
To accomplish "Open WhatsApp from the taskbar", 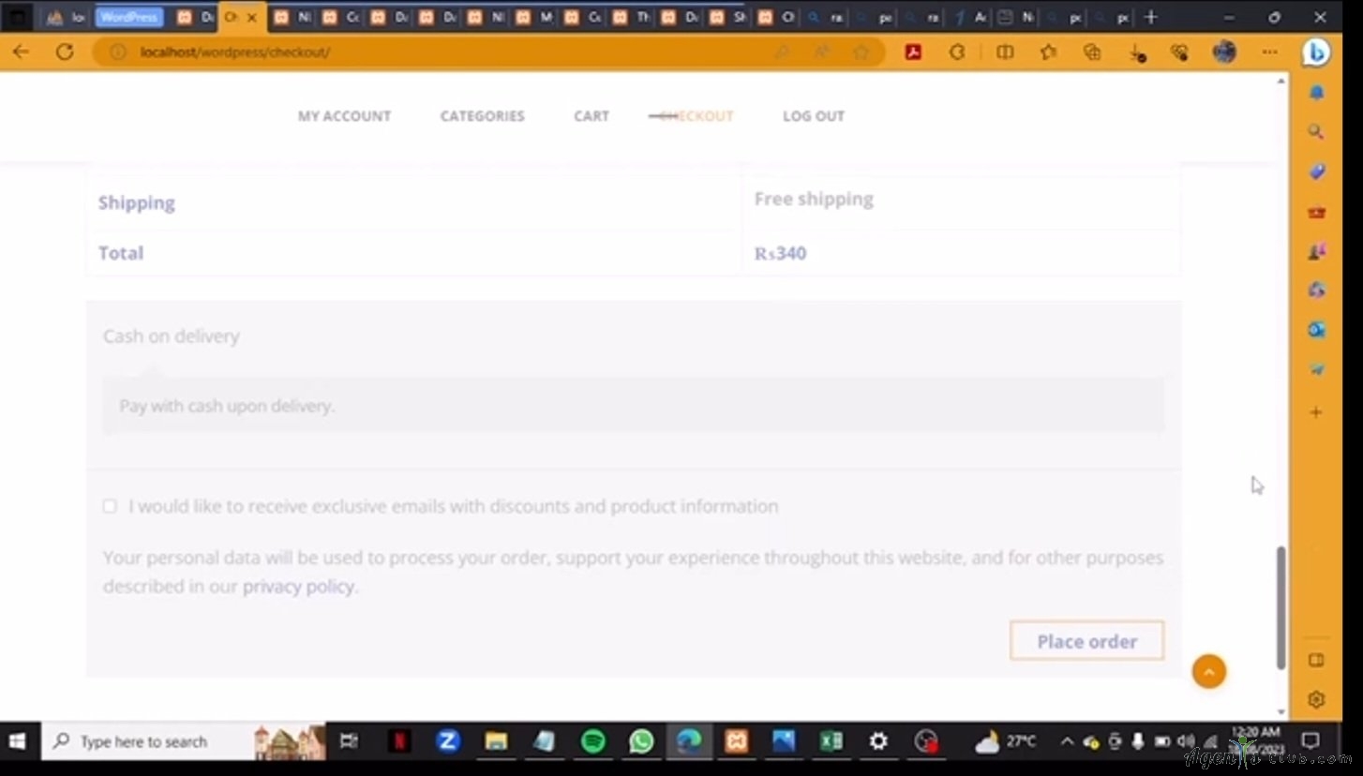I will 641,741.
